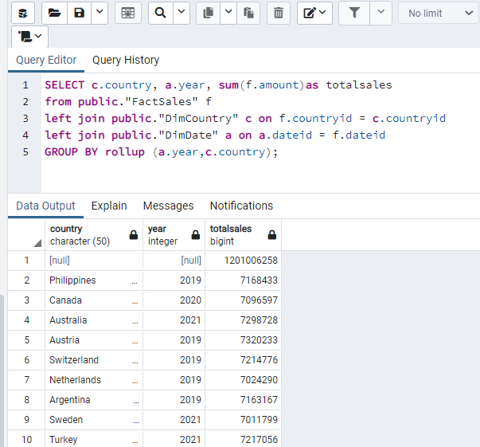Click lock icon in country column header
Screen dimensions: 480x447
tap(134, 235)
